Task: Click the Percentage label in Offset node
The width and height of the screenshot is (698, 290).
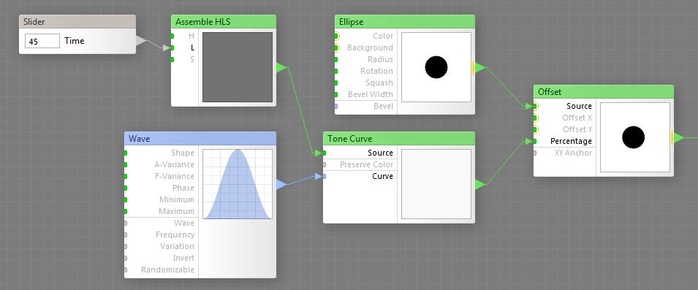Action: click(x=571, y=141)
